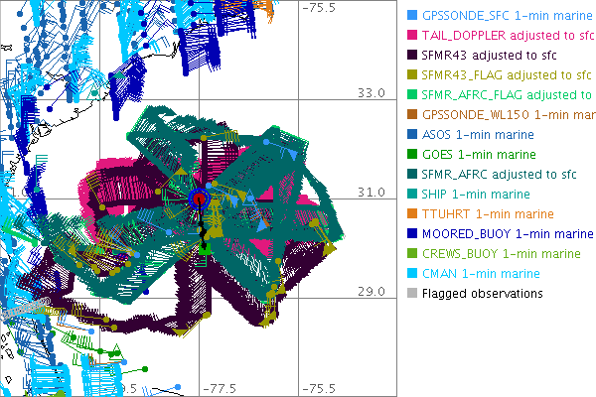Click the 33.0 latitude label on map
This screenshot has width=596, height=397.
click(372, 93)
